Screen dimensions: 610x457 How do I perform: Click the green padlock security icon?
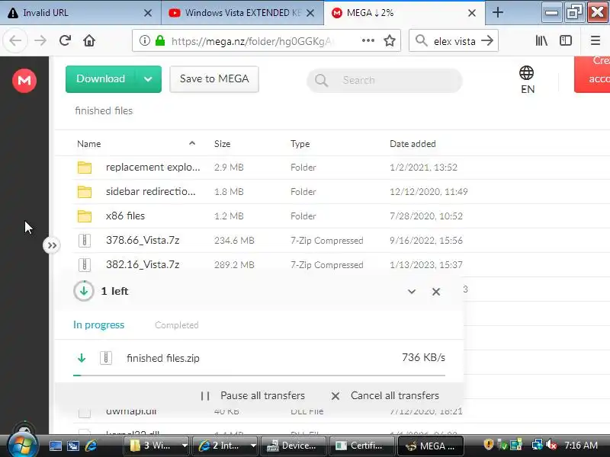click(160, 40)
